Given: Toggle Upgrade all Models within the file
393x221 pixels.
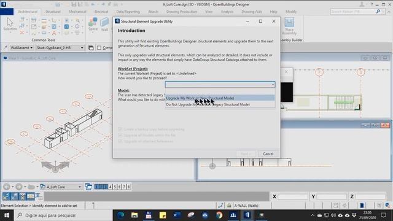Looking at the screenshot, I should [x=120, y=135].
